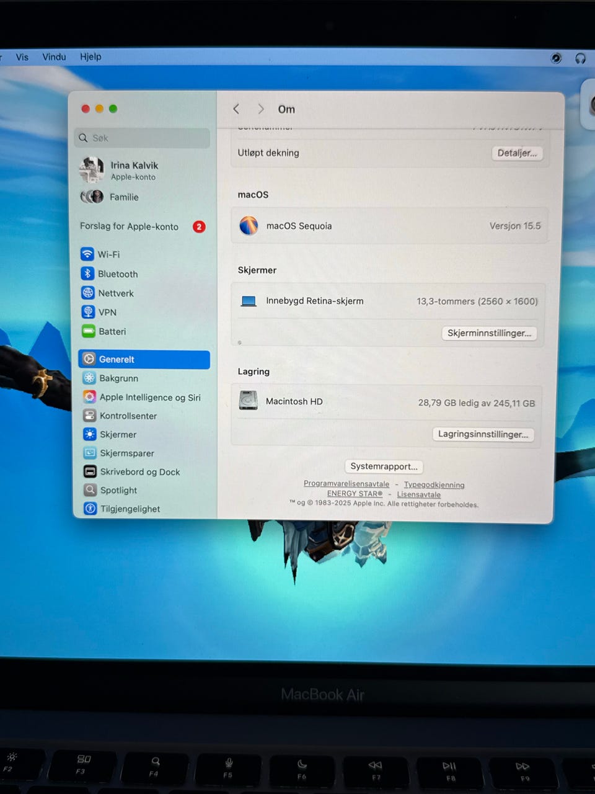Click the Utløpt dekning label
Image resolution: width=595 pixels, height=794 pixels.
click(268, 153)
